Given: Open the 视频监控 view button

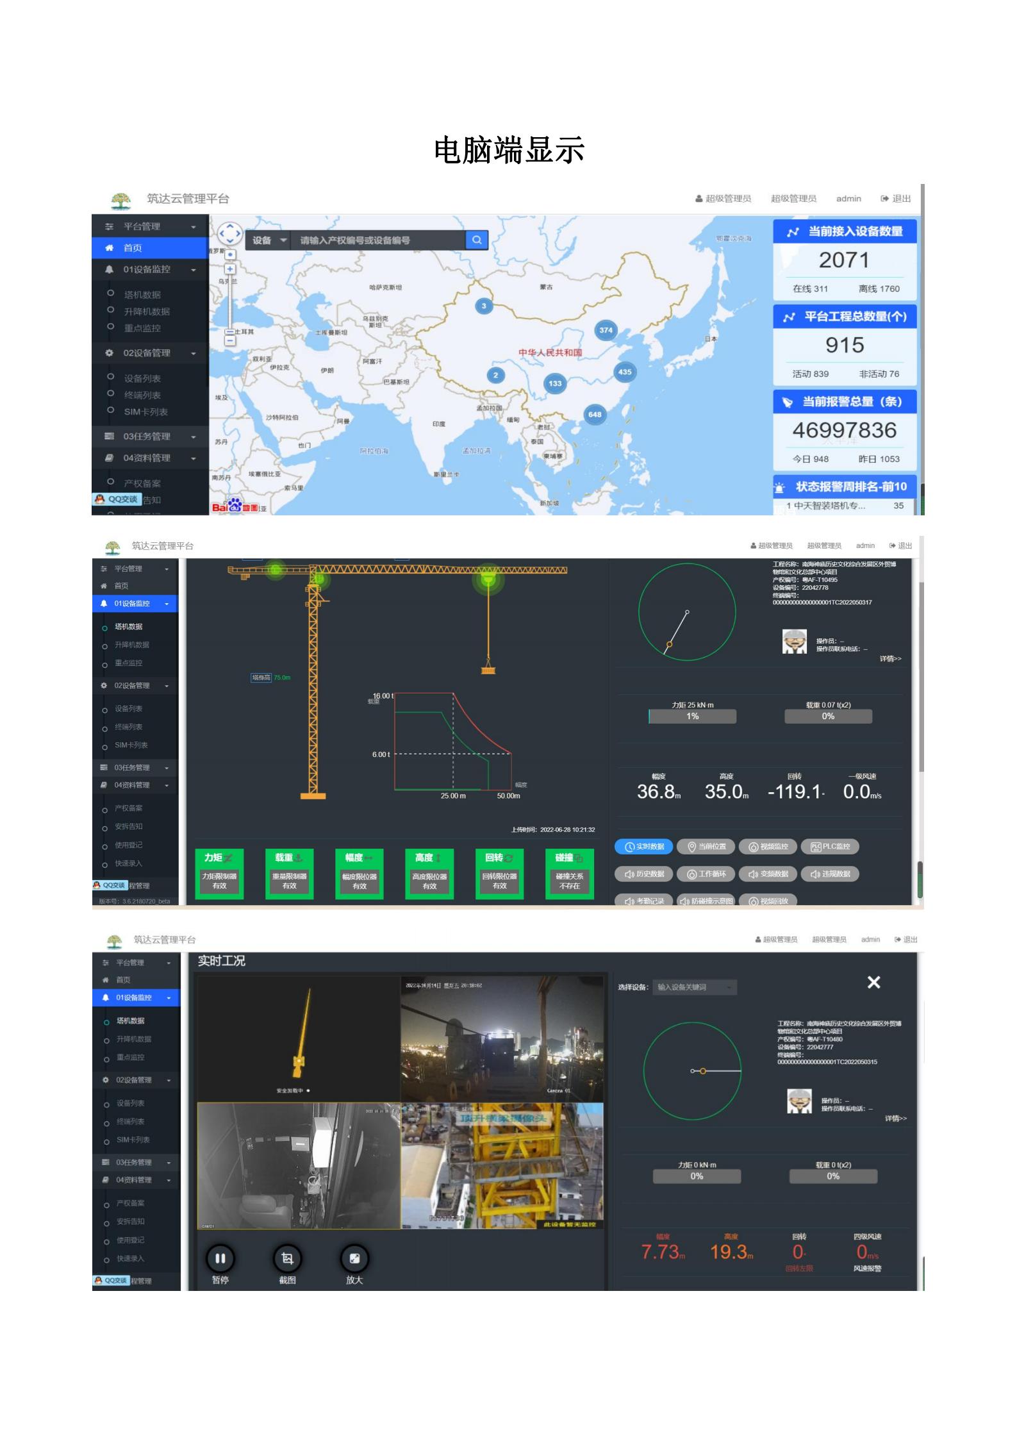Looking at the screenshot, I should (x=768, y=847).
